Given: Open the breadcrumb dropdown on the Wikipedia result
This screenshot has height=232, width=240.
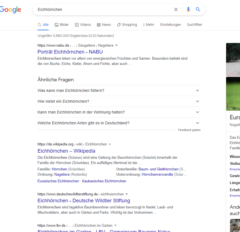Looking at the screenshot, I should point(110,144).
